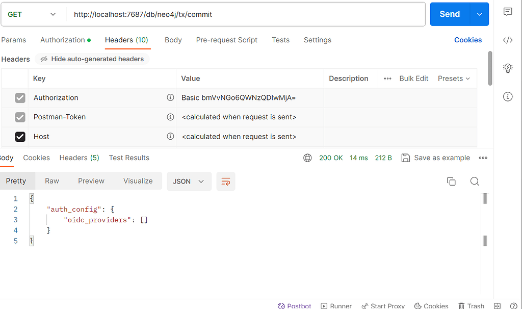The width and height of the screenshot is (522, 309).
Task: Toggle two-pane layout icon in status bar
Action: click(x=498, y=305)
